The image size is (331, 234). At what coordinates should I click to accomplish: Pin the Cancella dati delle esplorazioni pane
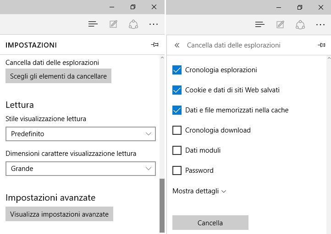click(321, 45)
